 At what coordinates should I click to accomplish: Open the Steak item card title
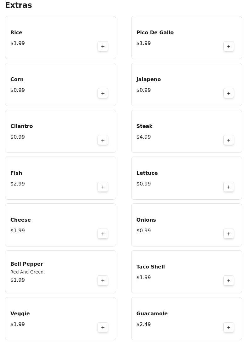pos(144,126)
